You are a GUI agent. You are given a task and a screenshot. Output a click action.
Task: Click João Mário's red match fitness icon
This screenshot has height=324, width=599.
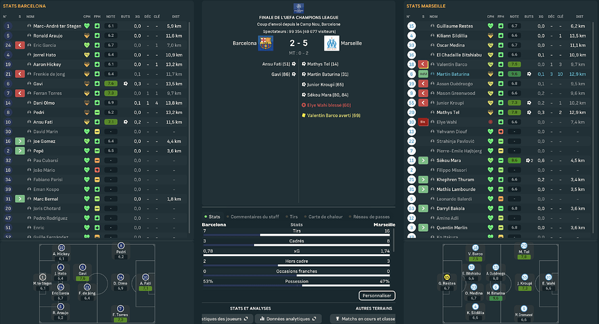[97, 170]
